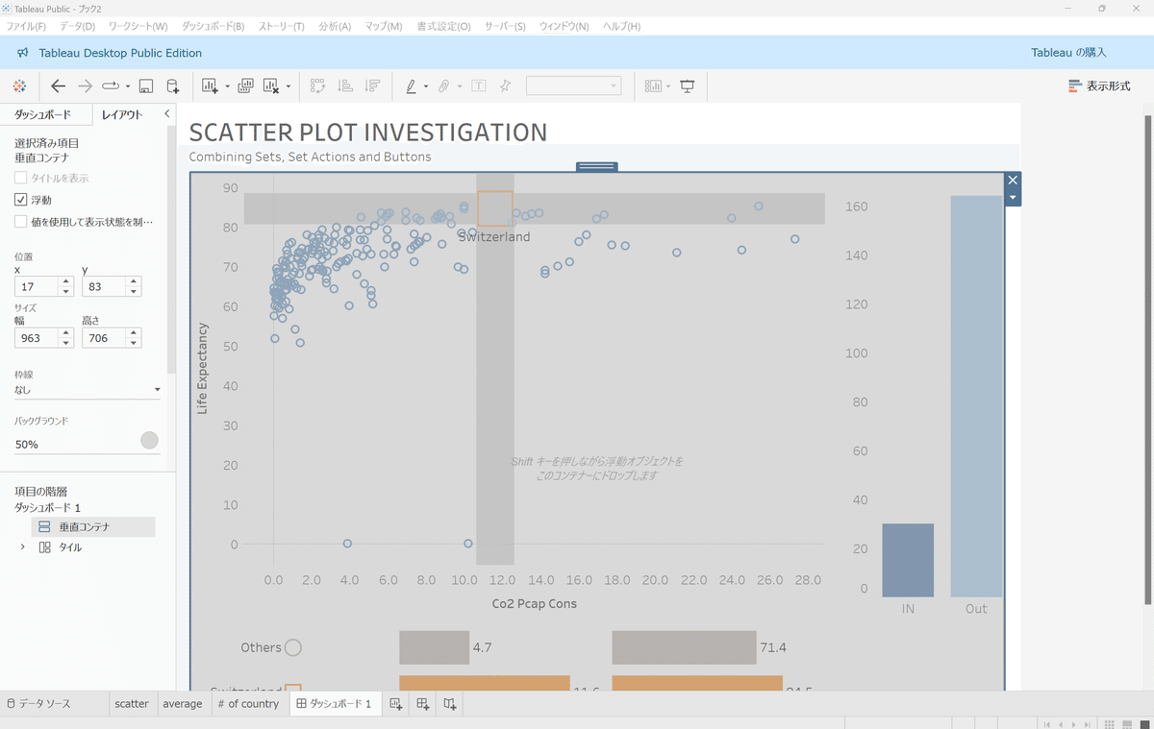
Task: Click the Tableau start page logo icon
Action: pos(19,86)
